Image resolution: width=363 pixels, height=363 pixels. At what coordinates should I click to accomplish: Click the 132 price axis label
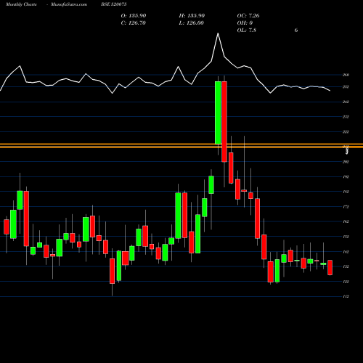pos(346,266)
